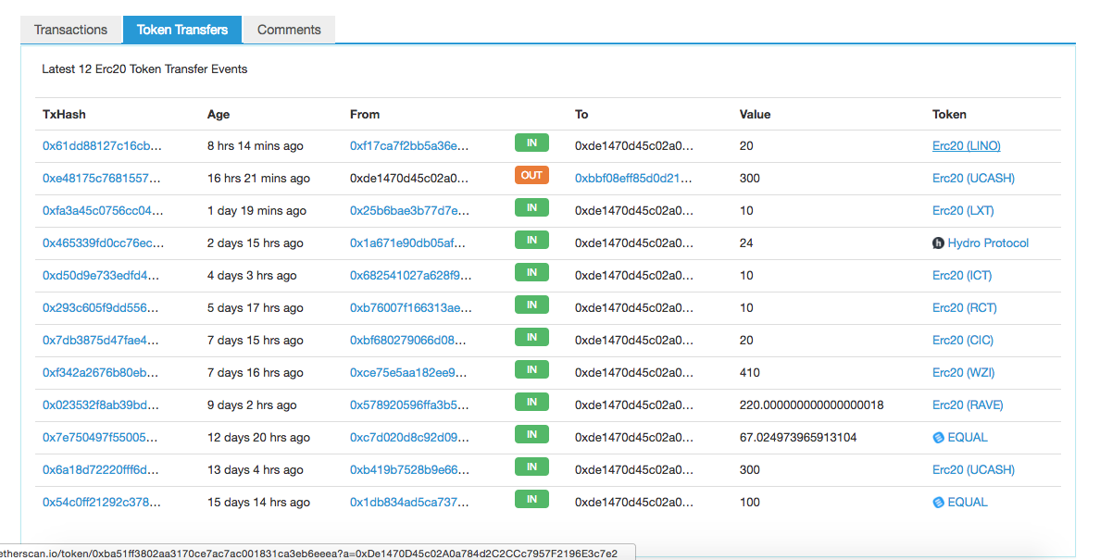
Task: Click the EQUAL icon in the 100 value row
Action: [938, 503]
